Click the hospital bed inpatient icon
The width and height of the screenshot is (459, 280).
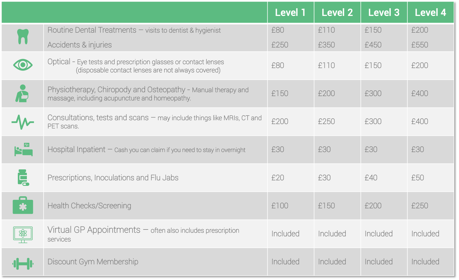[23, 150]
